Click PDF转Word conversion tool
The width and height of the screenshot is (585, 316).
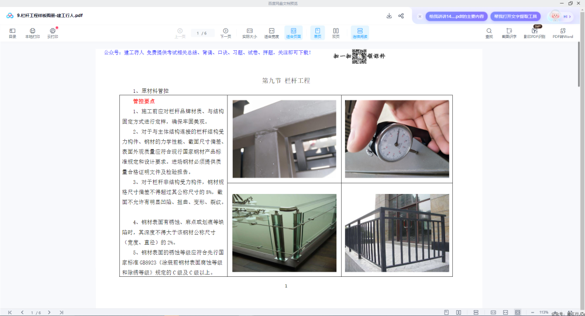point(563,33)
